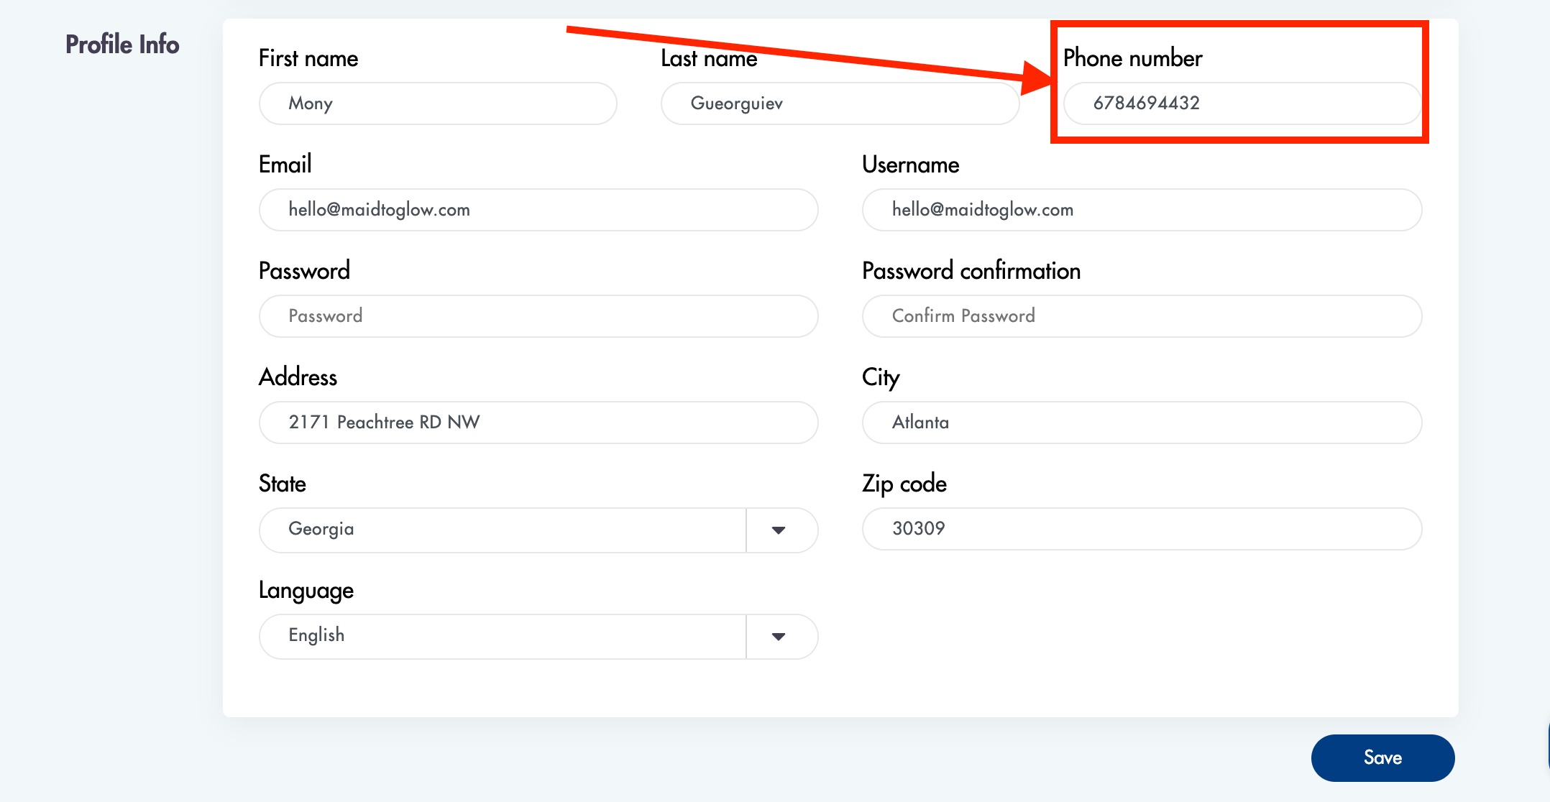Click into the Email input field
The height and width of the screenshot is (802, 1550).
[x=538, y=210]
